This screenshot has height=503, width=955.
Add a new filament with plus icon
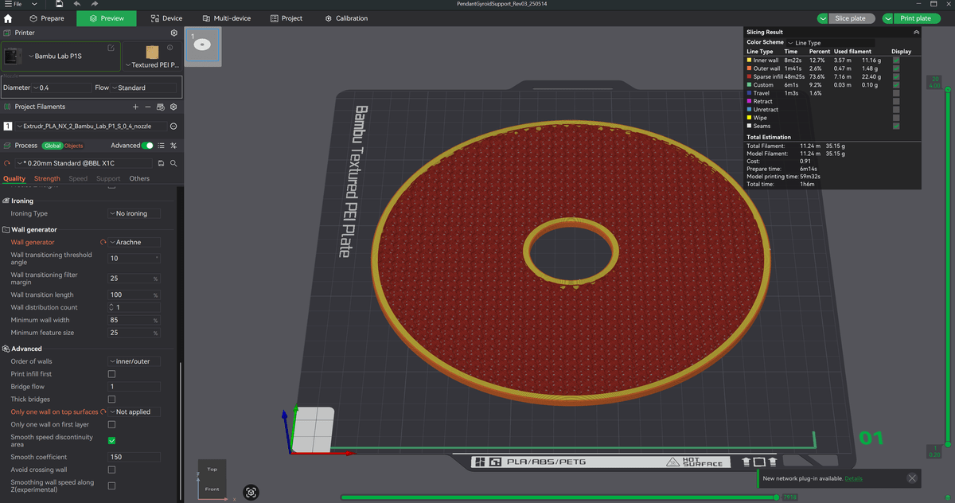coord(135,107)
